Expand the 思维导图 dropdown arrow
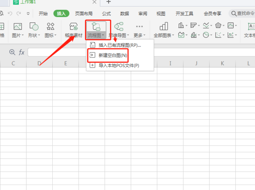The height and width of the screenshot is (190, 255). 128,35
